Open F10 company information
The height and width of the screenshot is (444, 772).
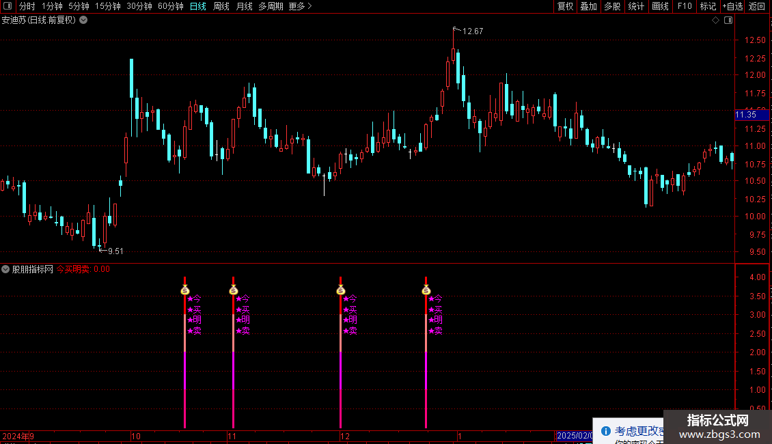coord(685,6)
